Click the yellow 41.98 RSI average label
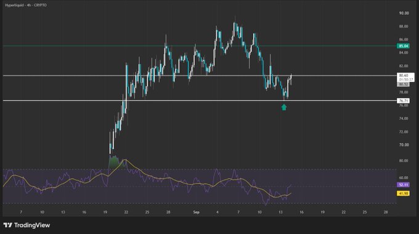419x234 pixels. pos(403,193)
